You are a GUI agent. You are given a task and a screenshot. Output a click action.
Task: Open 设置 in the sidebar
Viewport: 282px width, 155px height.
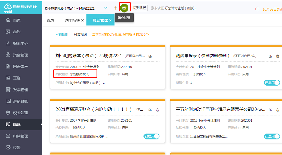coord(21,148)
